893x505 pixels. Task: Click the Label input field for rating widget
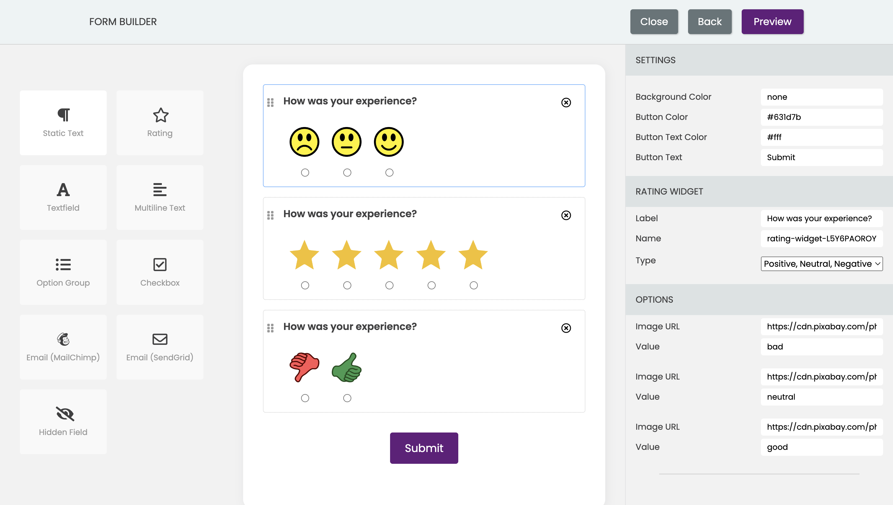point(821,217)
